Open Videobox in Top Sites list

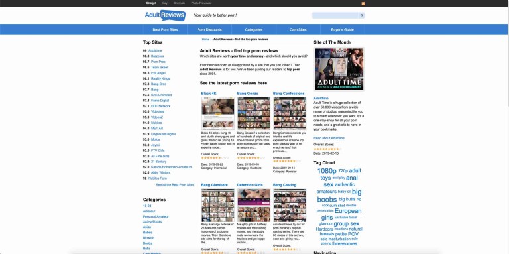click(x=158, y=111)
